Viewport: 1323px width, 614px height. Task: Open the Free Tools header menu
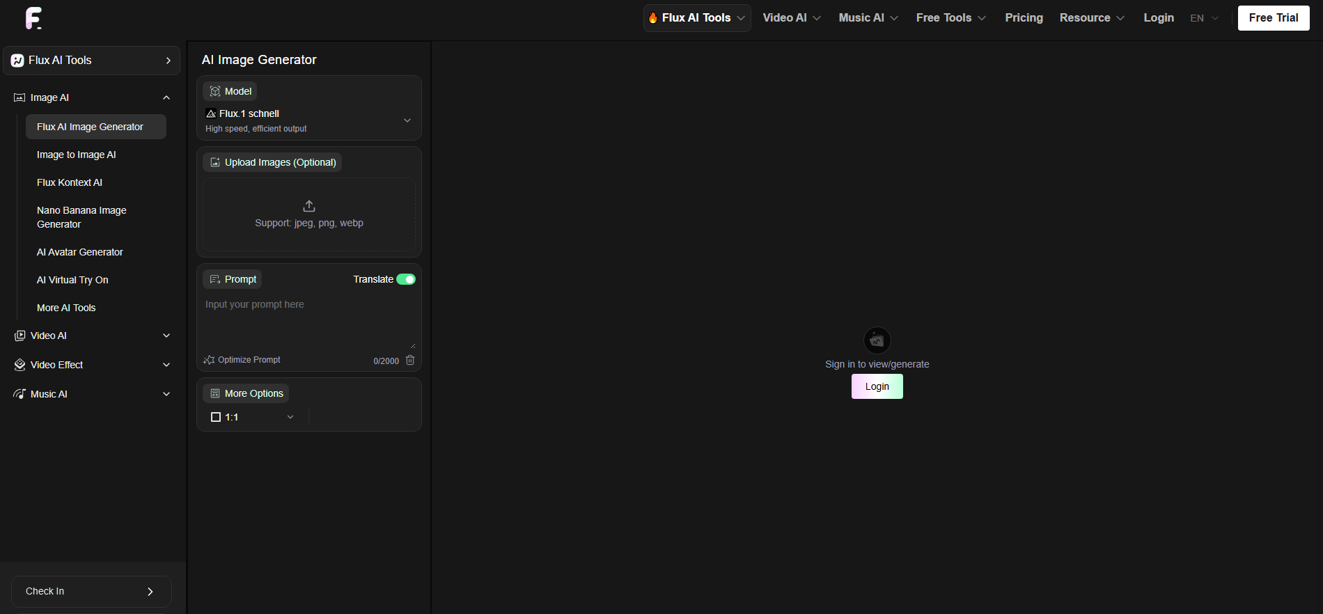[951, 18]
